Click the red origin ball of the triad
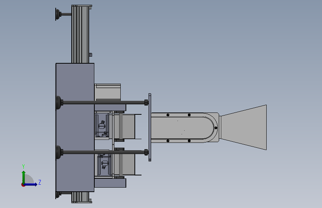Image resolution: width=322 pixels, height=208 pixels. (x=23, y=185)
